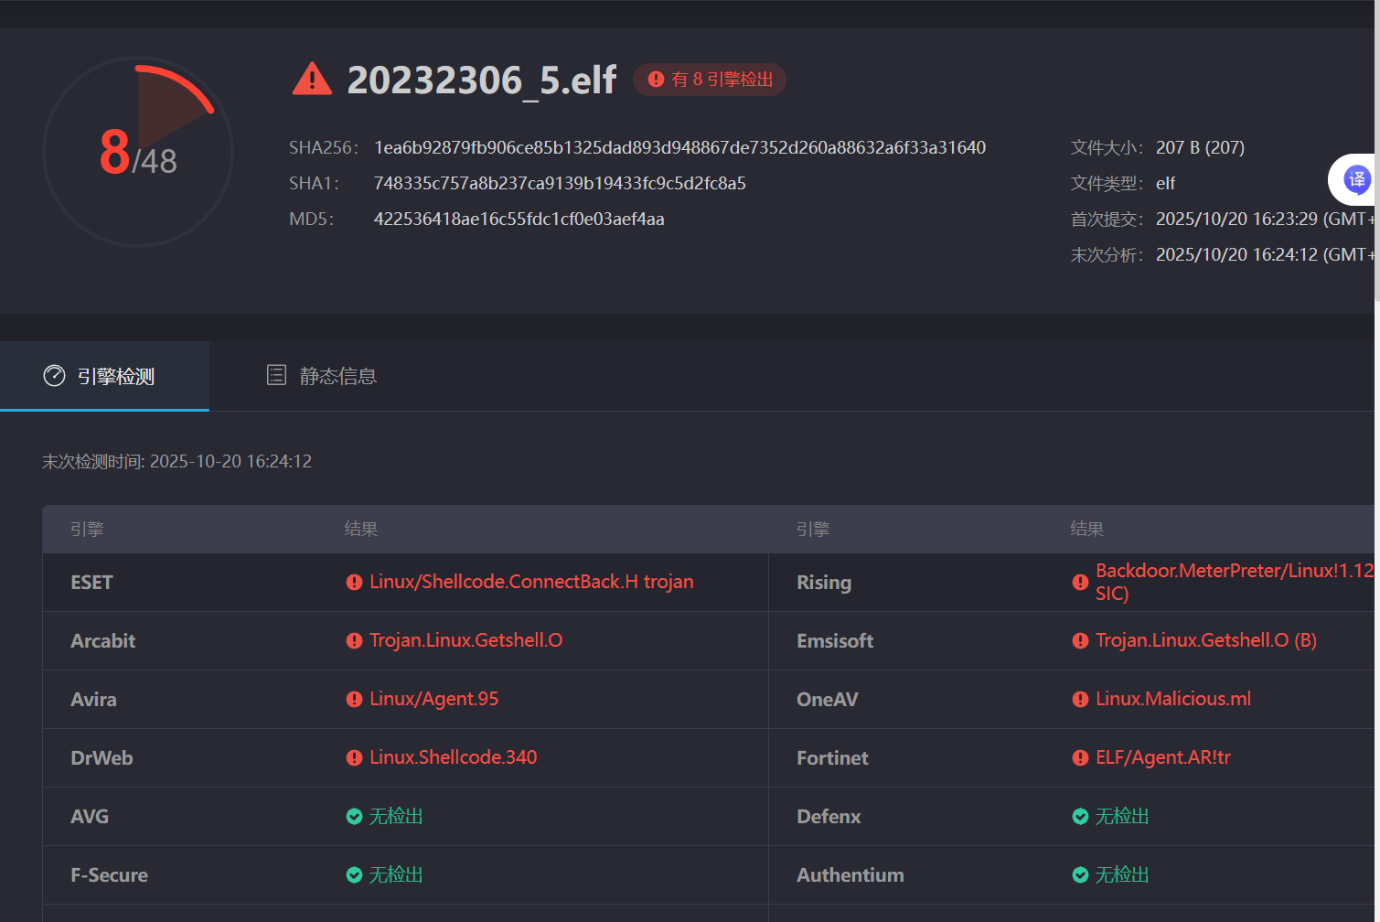The image size is (1380, 922).
Task: Click alert icon next to Linux/Shellcode.ConnectBack.H
Action: tap(354, 583)
